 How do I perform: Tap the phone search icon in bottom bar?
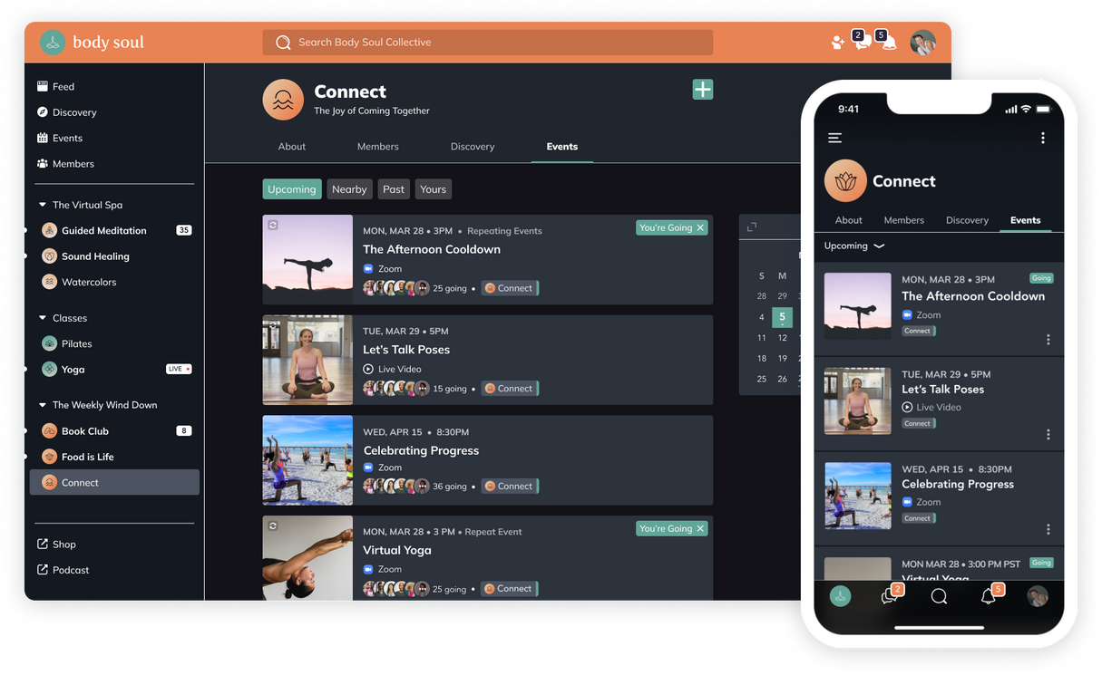click(x=939, y=596)
